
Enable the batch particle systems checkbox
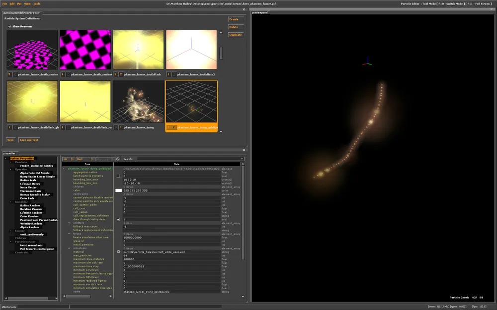point(118,176)
